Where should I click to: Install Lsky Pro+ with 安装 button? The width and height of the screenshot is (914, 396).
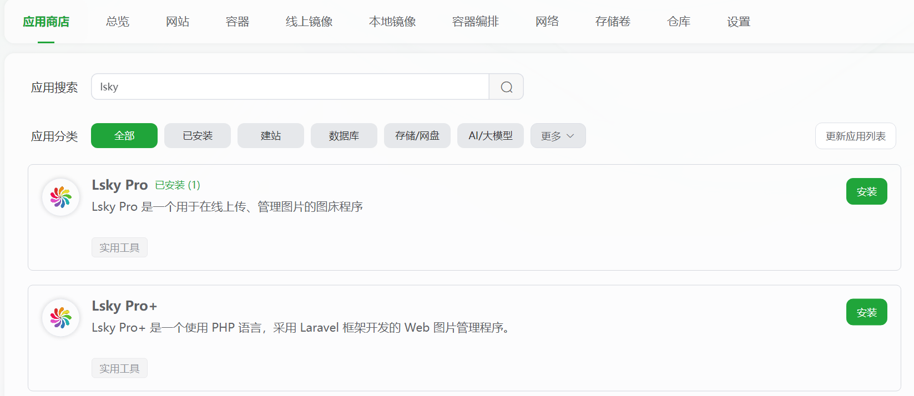tap(866, 312)
